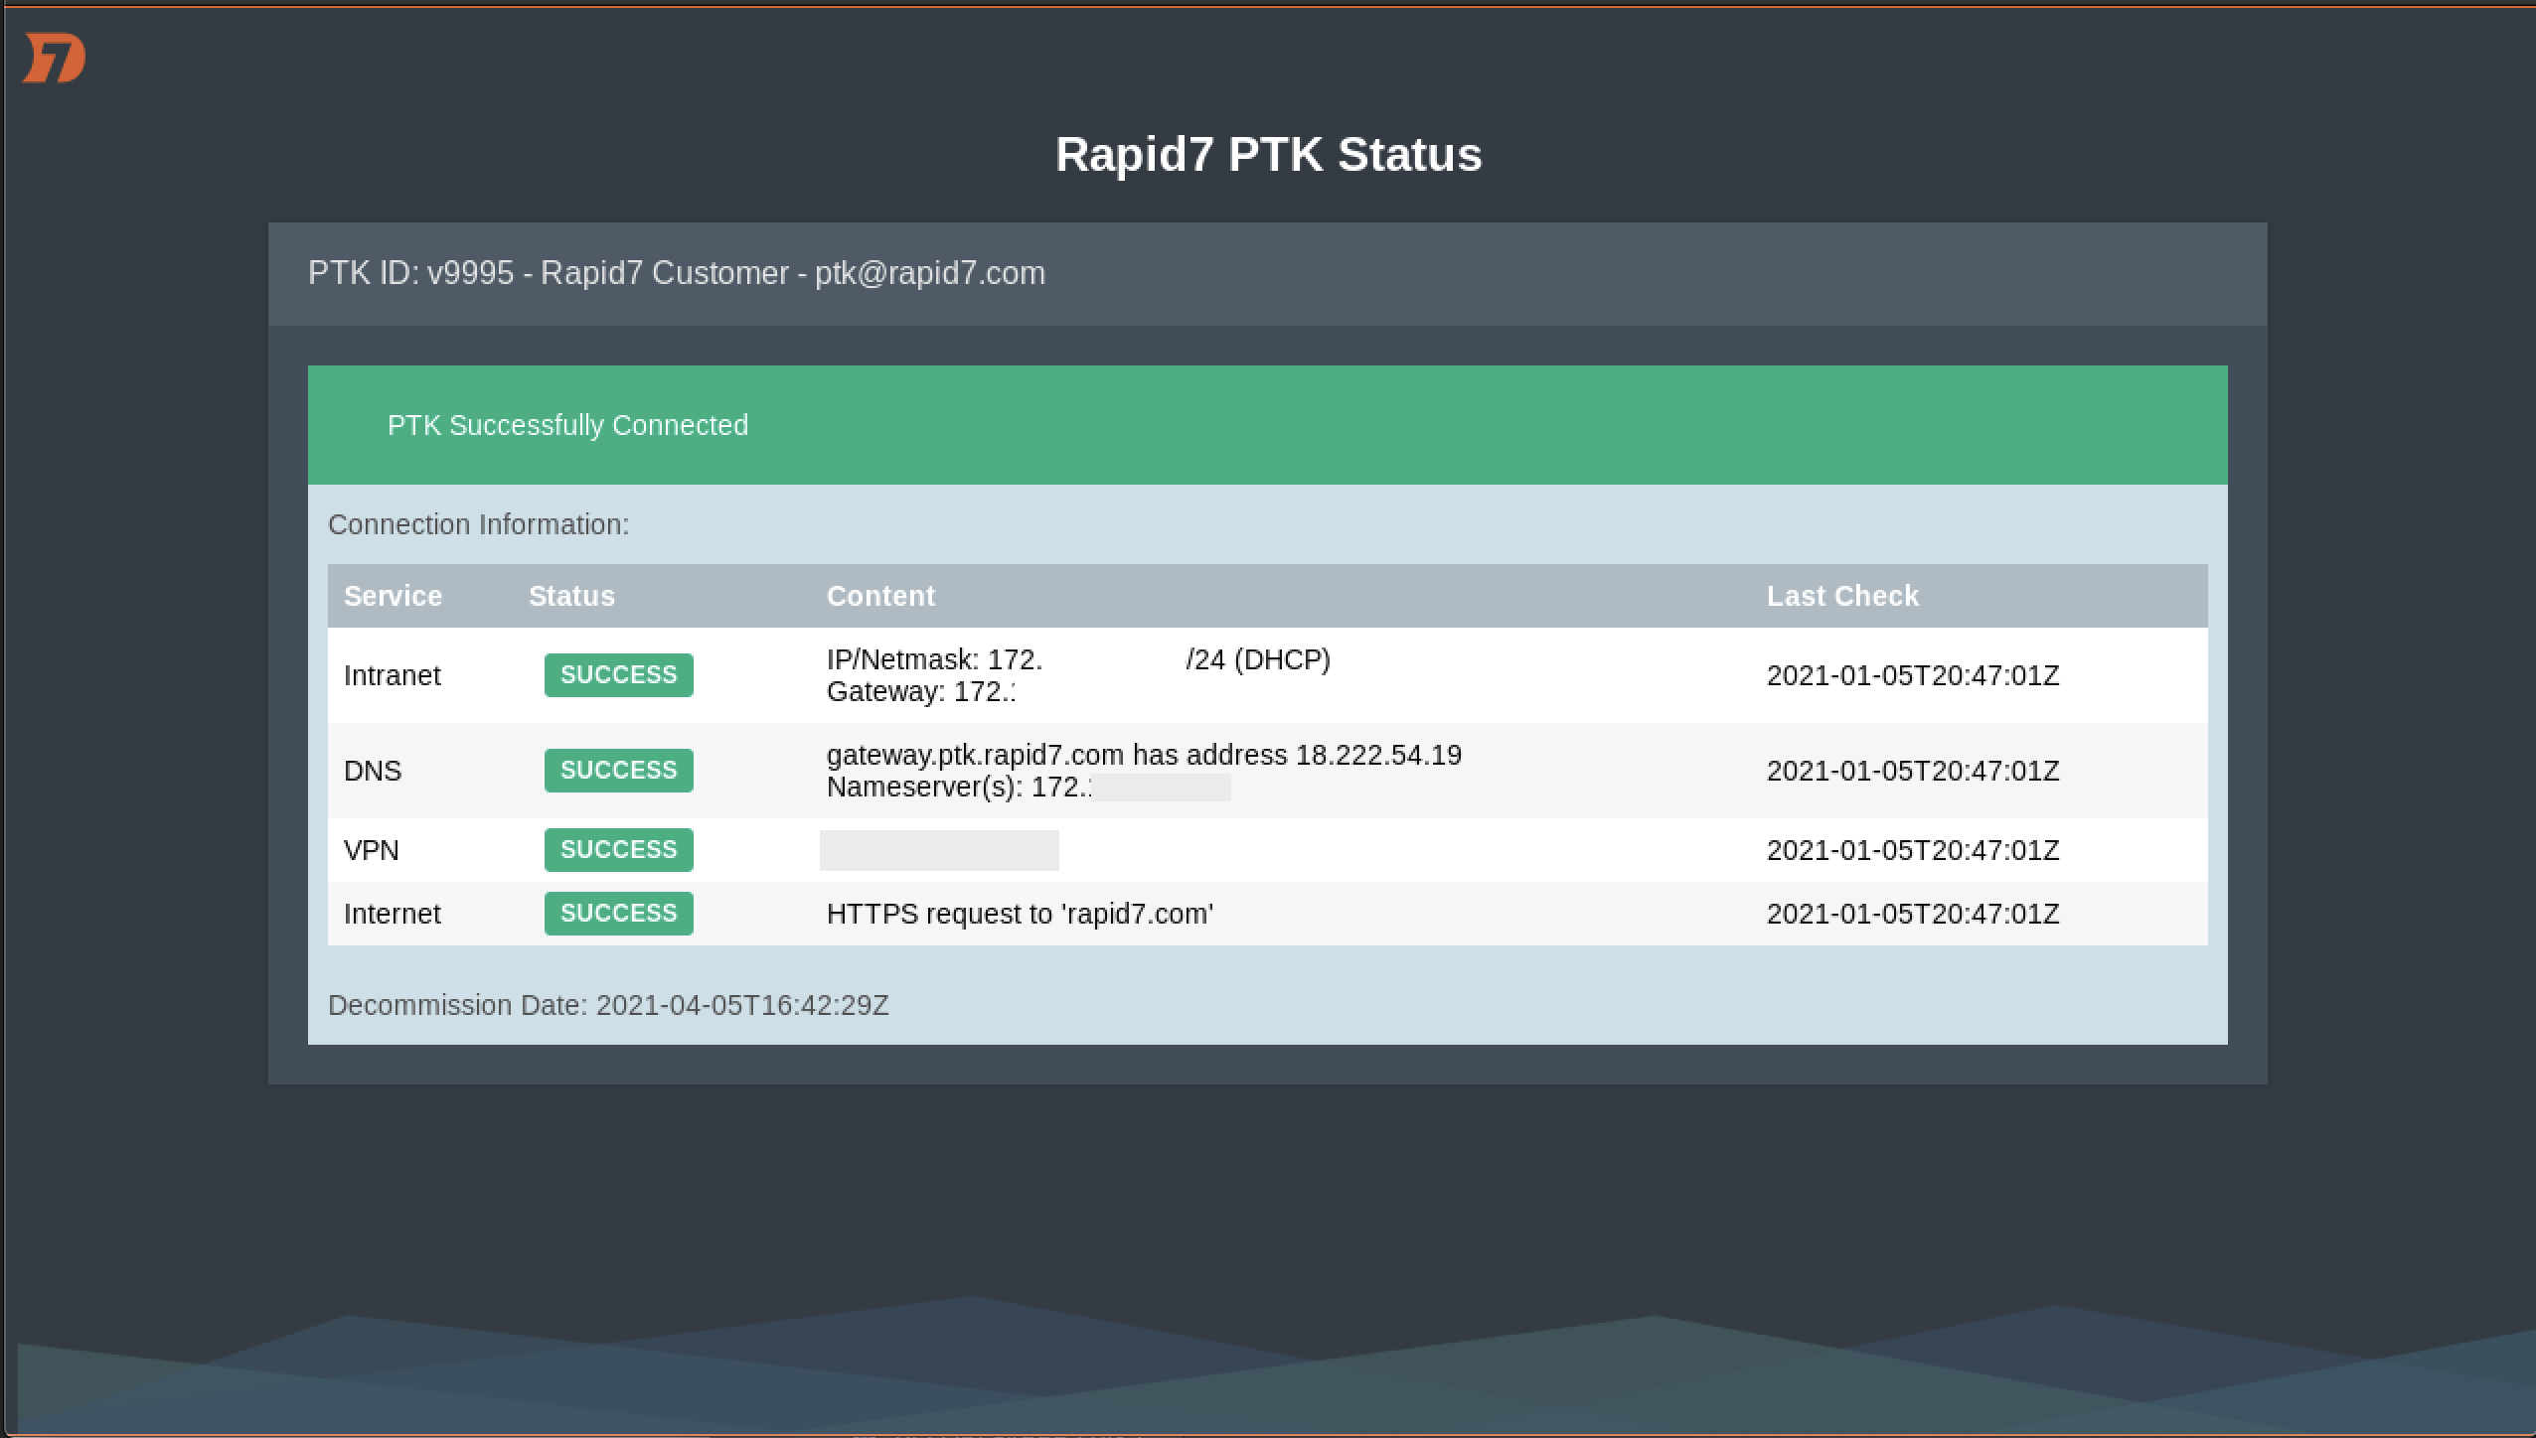
Task: Click the Rapid7 logo icon
Action: tap(55, 58)
